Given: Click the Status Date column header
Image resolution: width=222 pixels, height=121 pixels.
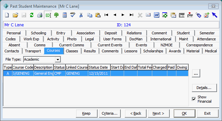Looking at the screenshot, I should coord(99,67).
